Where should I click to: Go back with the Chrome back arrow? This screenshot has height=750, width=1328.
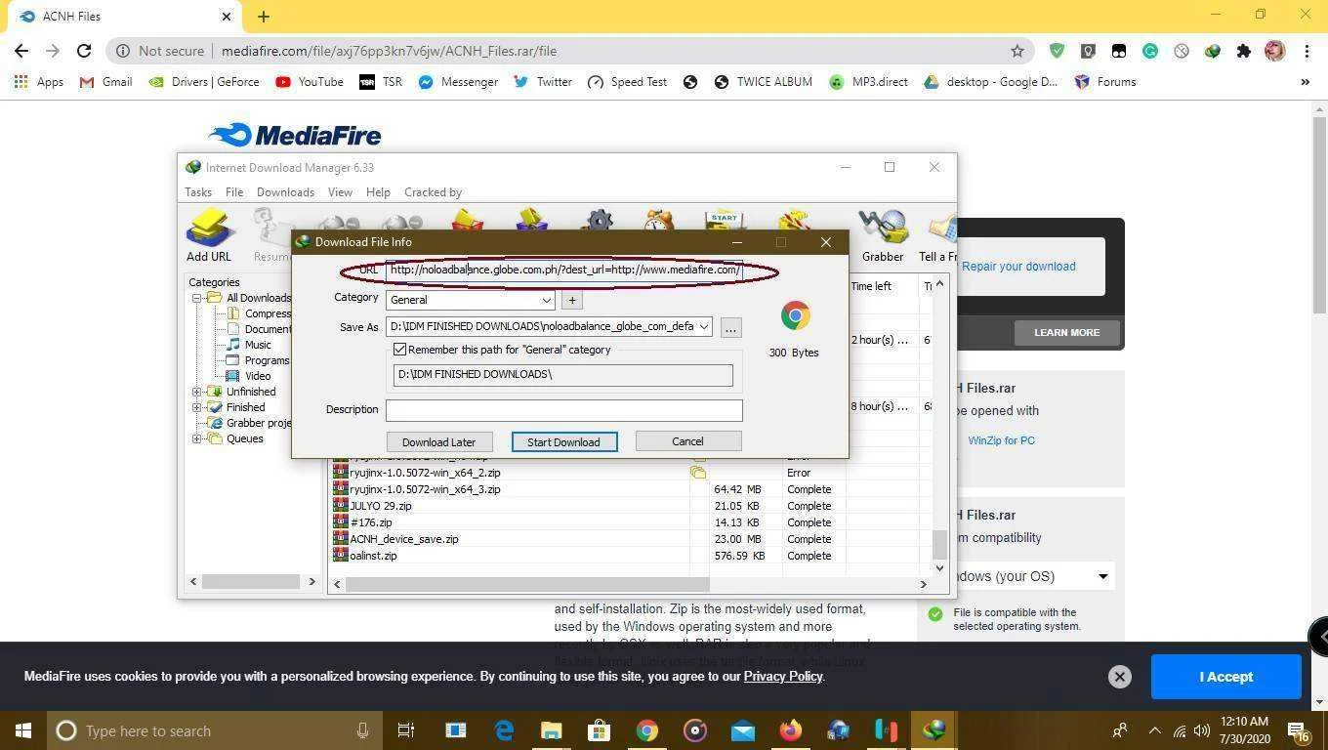click(x=21, y=51)
